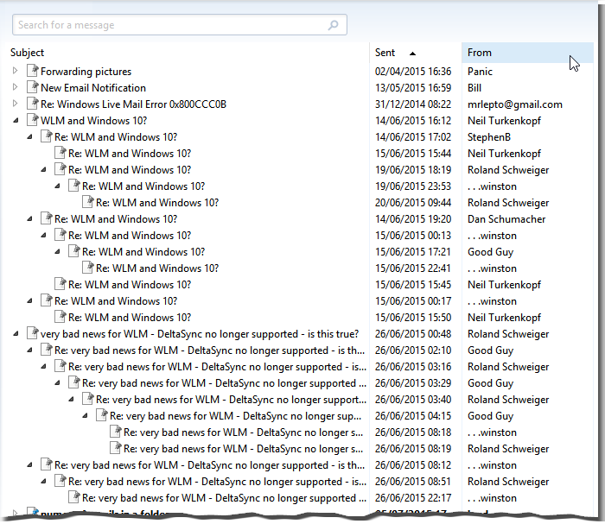Click message icon of reply sent 19/06/2015 18:19

[x=60, y=169]
